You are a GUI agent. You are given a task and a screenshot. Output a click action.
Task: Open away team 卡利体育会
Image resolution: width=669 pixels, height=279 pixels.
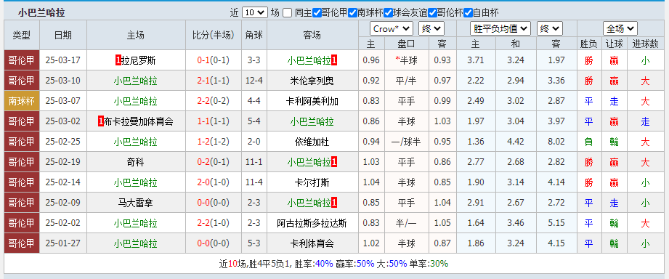(x=312, y=243)
